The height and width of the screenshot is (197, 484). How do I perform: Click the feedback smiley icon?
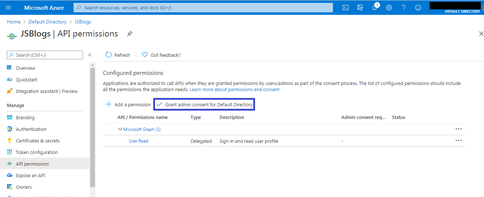[x=418, y=8]
